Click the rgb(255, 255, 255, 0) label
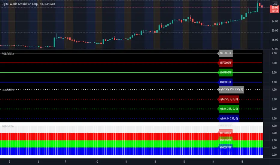Screen dimensions: 280x165 (231, 89)
